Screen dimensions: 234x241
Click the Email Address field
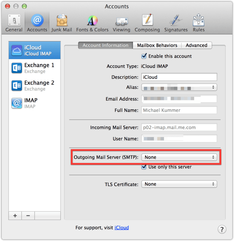pyautogui.click(x=179, y=99)
